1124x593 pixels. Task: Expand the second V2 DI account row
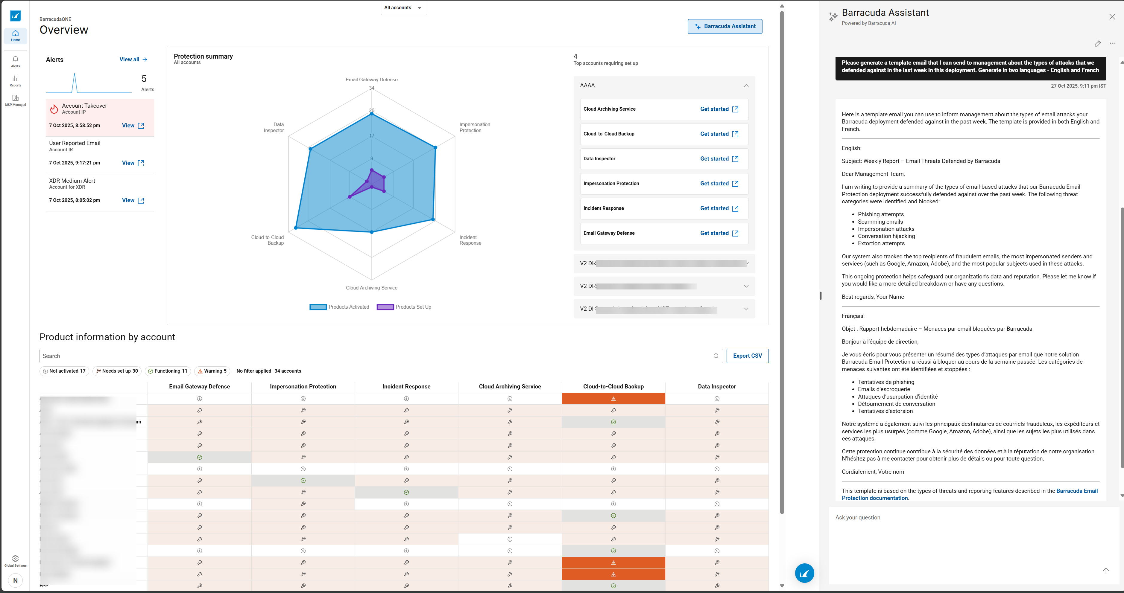pyautogui.click(x=746, y=286)
